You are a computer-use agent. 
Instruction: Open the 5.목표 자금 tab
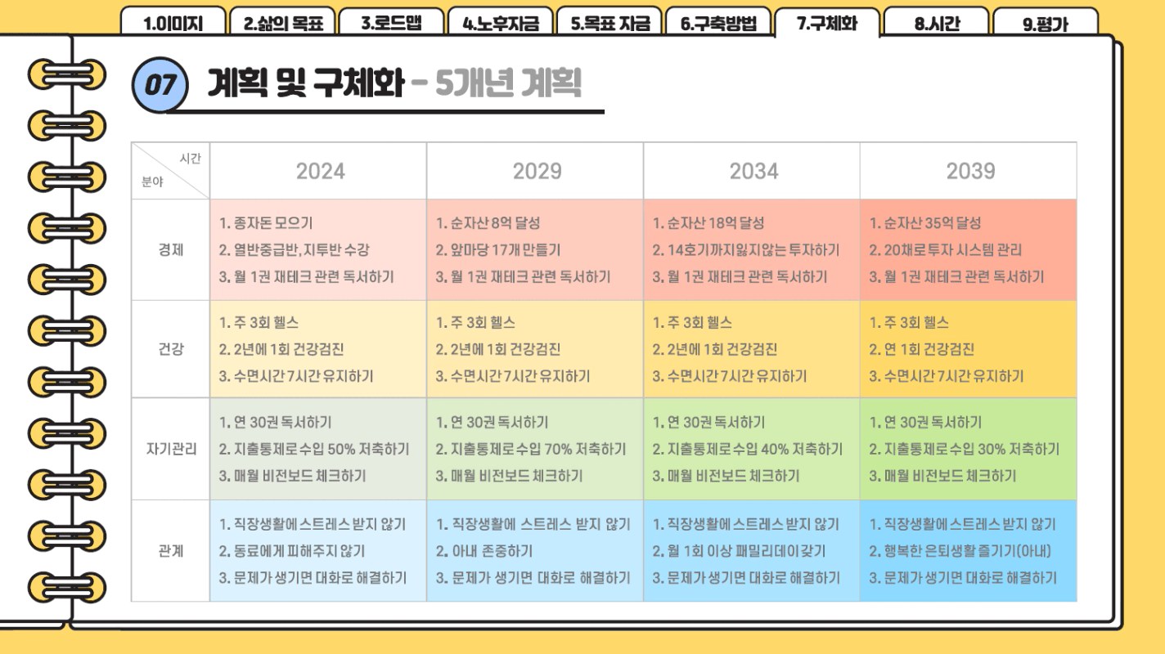(x=609, y=23)
